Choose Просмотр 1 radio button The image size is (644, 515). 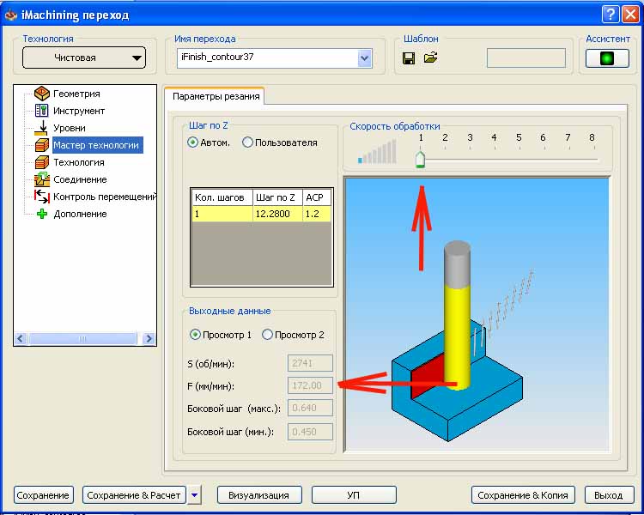(x=195, y=335)
